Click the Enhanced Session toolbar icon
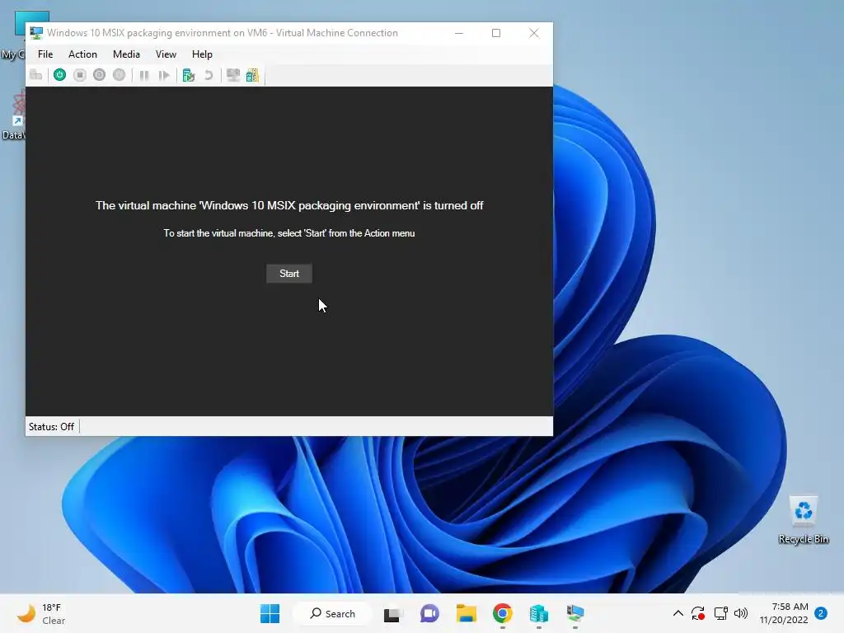The height and width of the screenshot is (633, 844). tap(233, 75)
